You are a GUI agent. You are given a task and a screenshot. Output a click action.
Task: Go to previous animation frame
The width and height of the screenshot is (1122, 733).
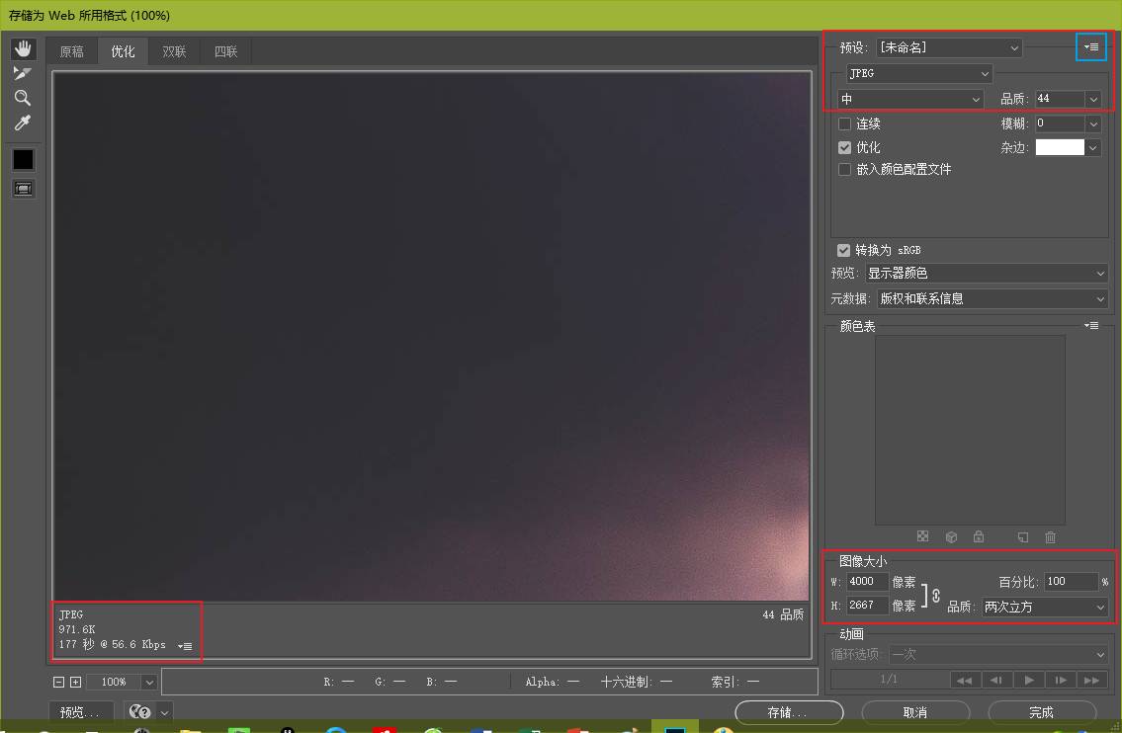click(996, 680)
